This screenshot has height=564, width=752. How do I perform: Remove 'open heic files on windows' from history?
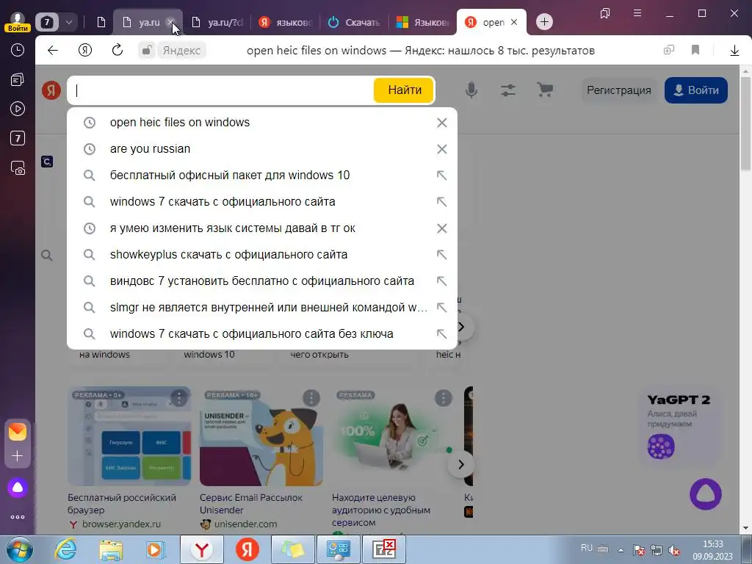[x=441, y=123]
